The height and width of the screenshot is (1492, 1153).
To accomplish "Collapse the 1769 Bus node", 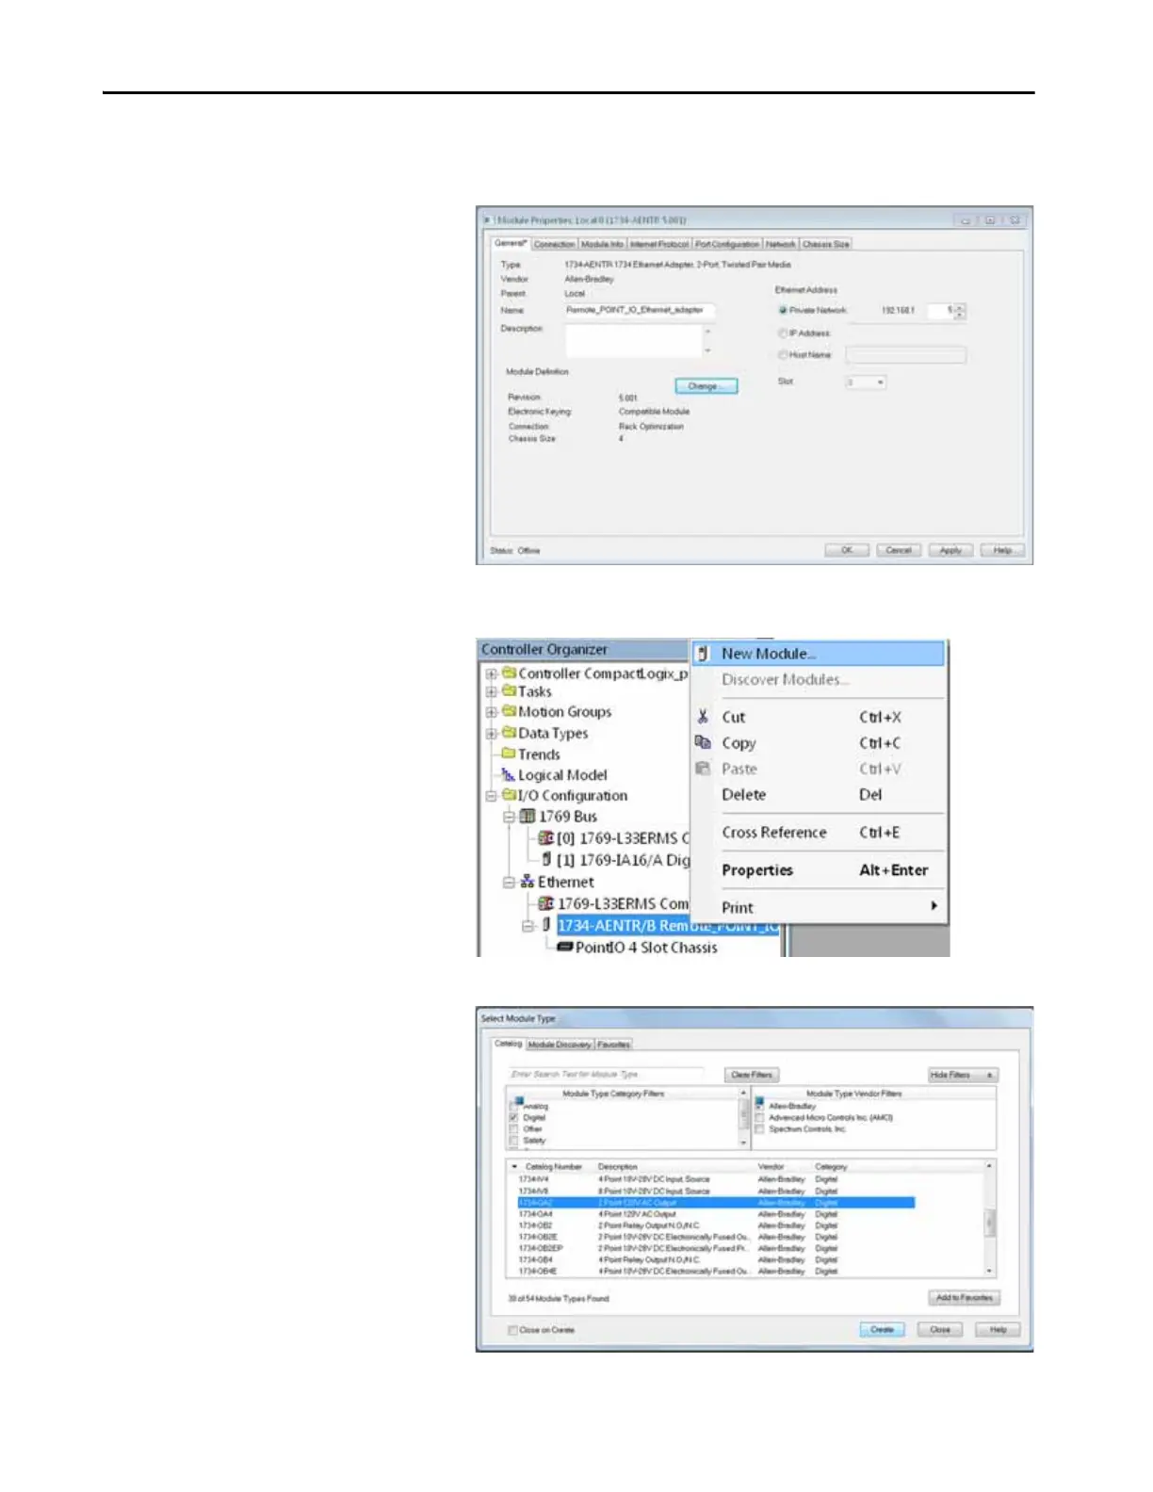I will coord(510,817).
